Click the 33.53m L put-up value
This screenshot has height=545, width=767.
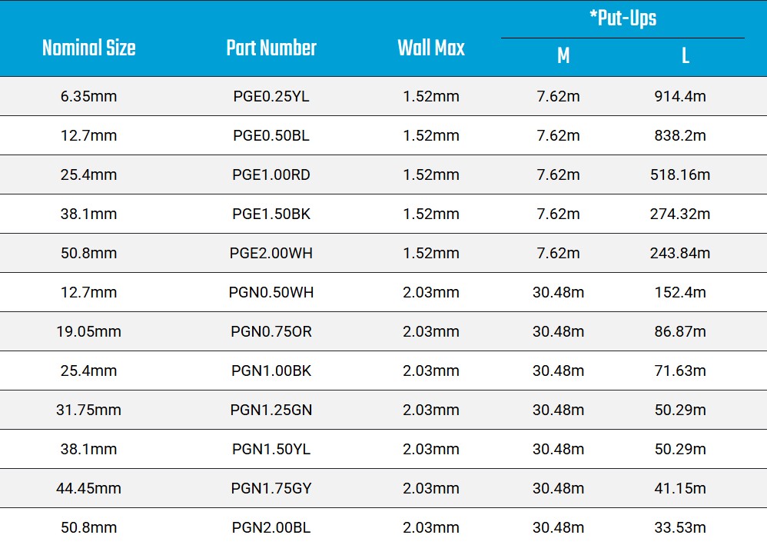680,527
